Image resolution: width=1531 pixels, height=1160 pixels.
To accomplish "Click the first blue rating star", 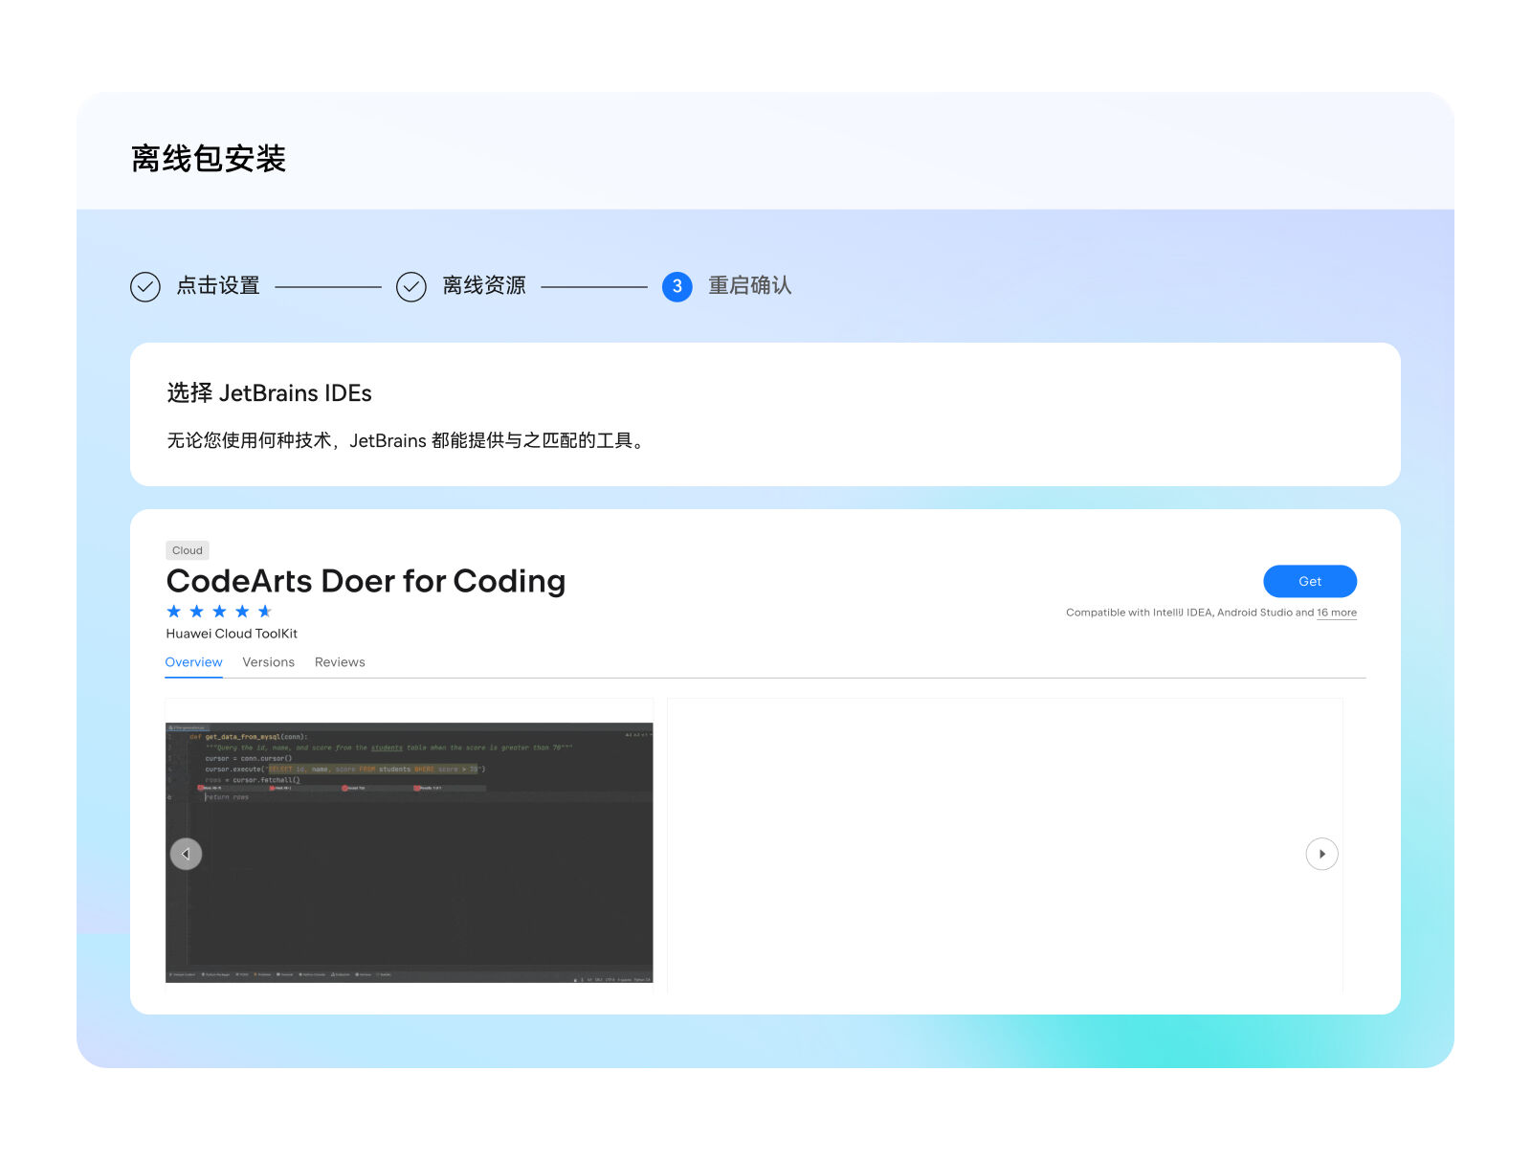I will pos(174,612).
